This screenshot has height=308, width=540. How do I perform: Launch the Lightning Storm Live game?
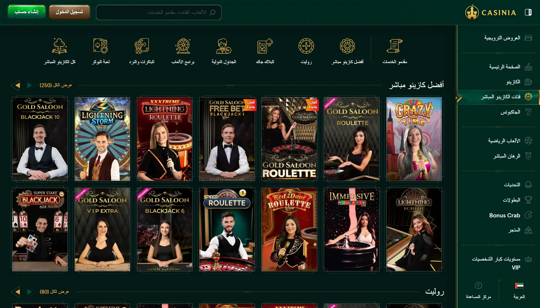tap(102, 139)
